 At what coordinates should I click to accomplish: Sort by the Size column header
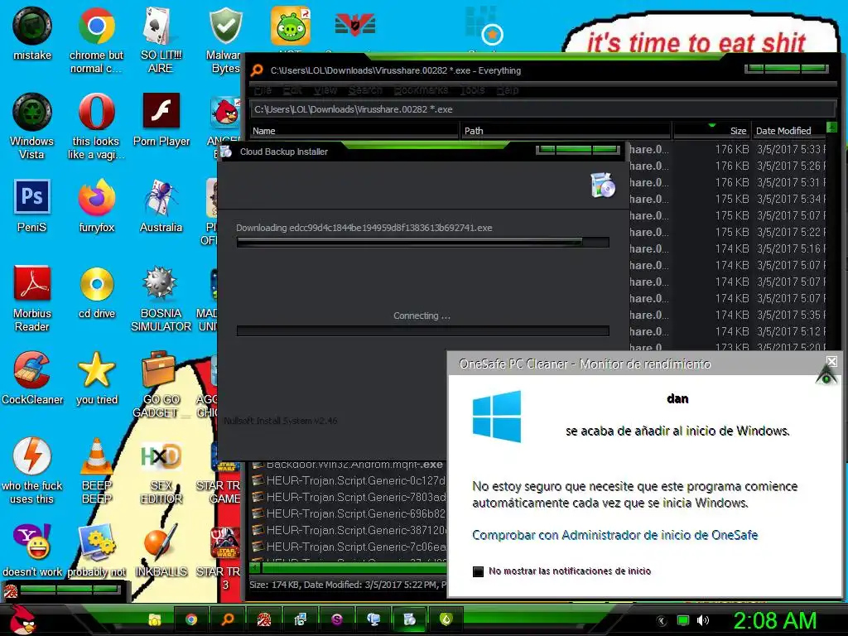coord(711,130)
